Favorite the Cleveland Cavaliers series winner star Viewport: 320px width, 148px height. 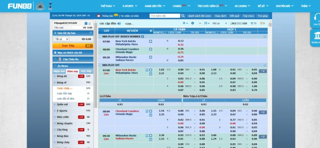pos(151,49)
